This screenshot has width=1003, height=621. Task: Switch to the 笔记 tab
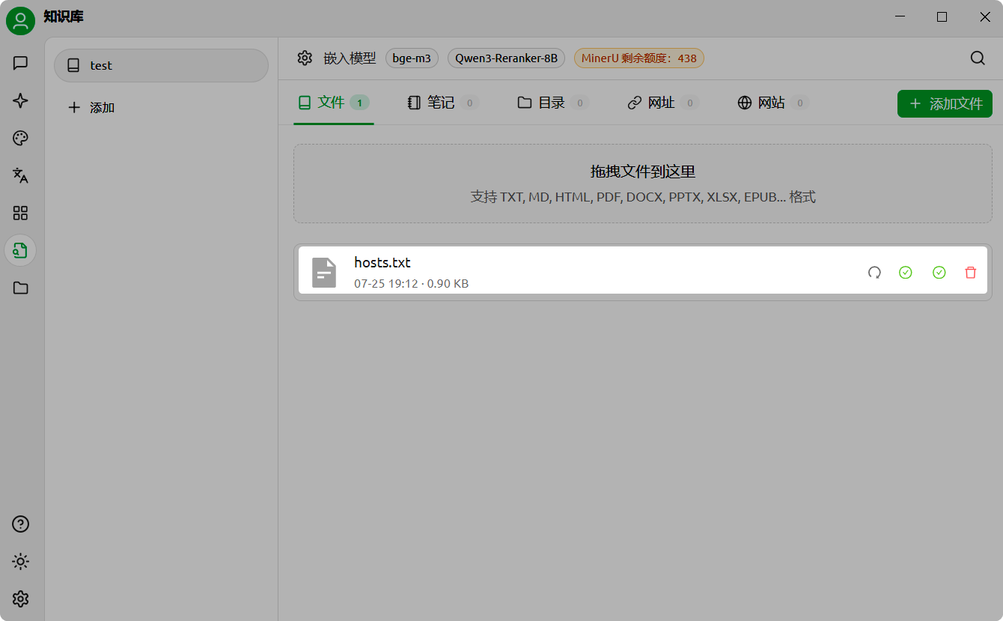pyautogui.click(x=442, y=103)
